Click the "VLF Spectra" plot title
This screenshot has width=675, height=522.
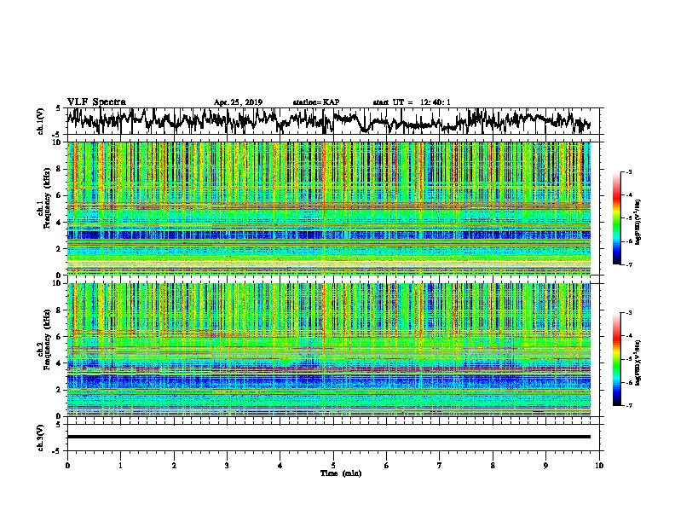[96, 101]
